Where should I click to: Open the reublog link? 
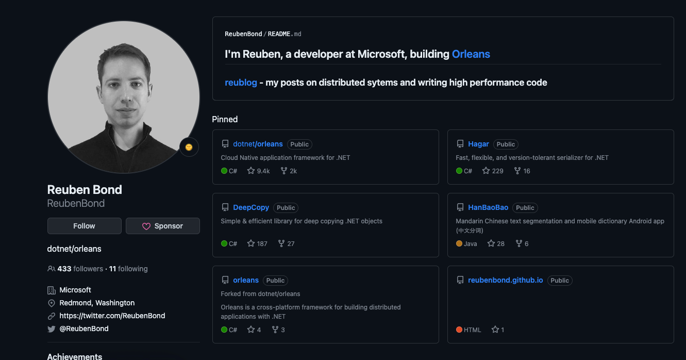(241, 82)
